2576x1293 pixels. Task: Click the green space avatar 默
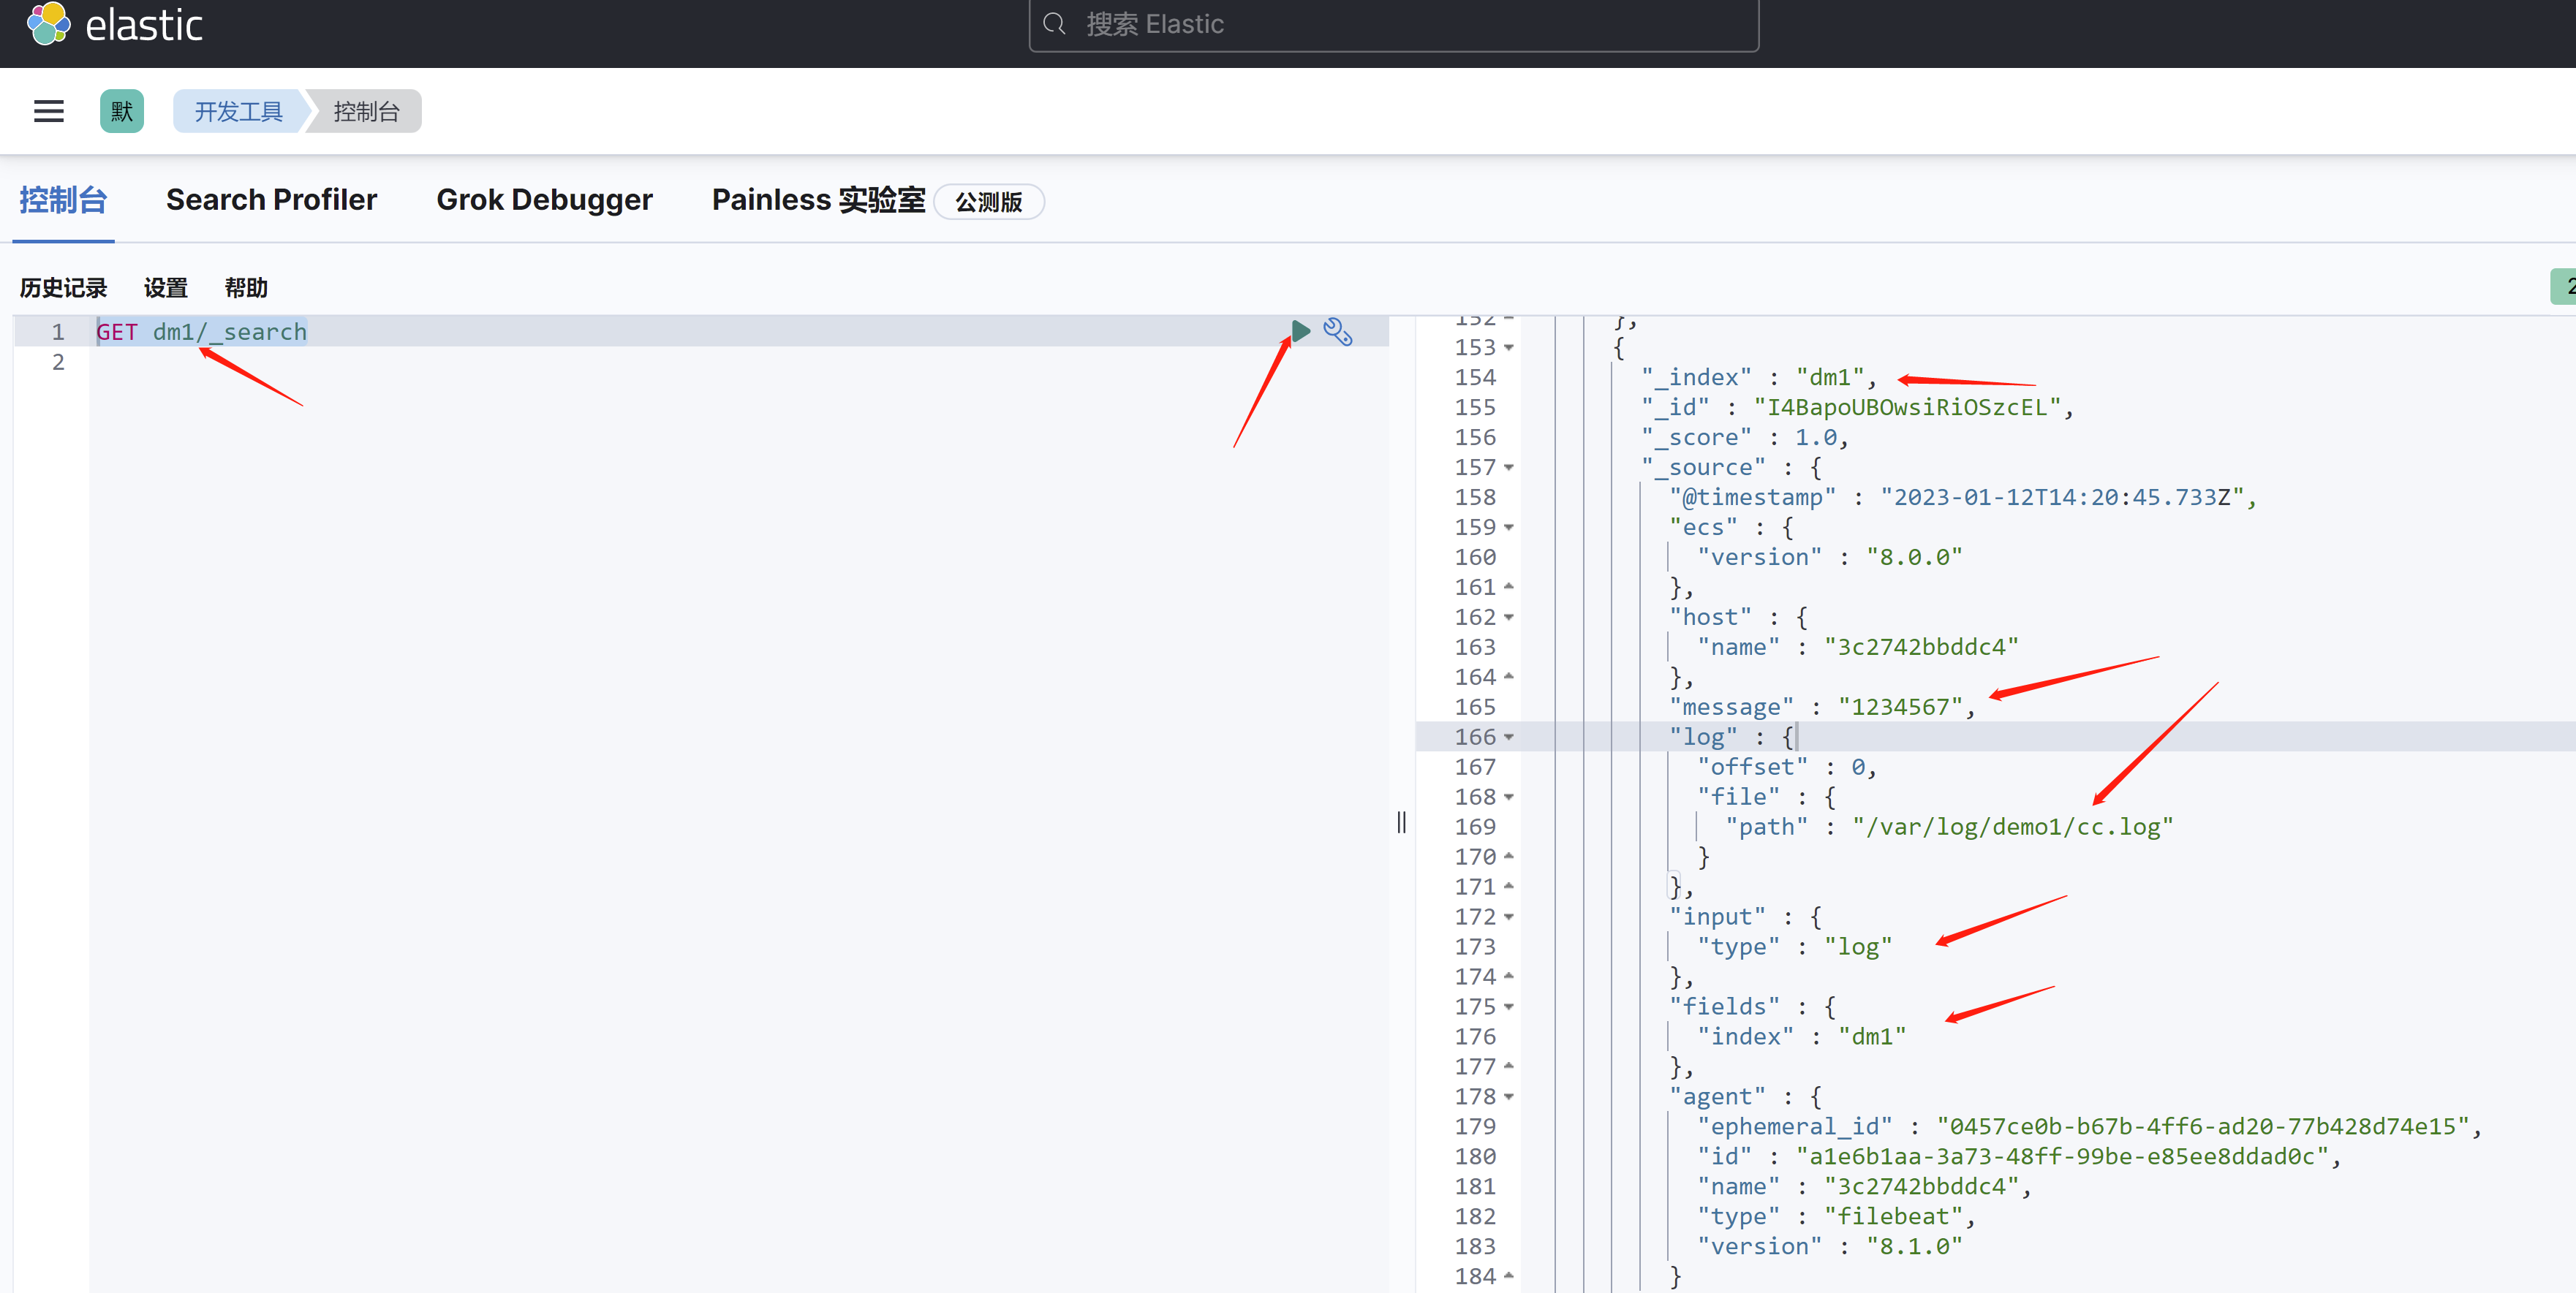point(122,111)
